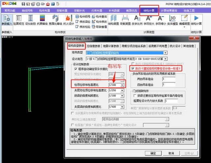Open the 其他信息 tab

pos(188,46)
